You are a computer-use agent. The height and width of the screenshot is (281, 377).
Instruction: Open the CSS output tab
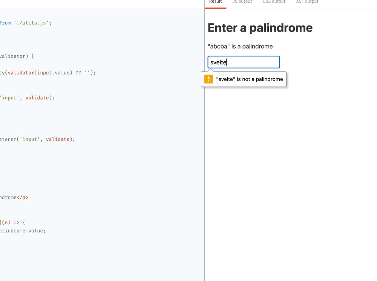click(274, 2)
